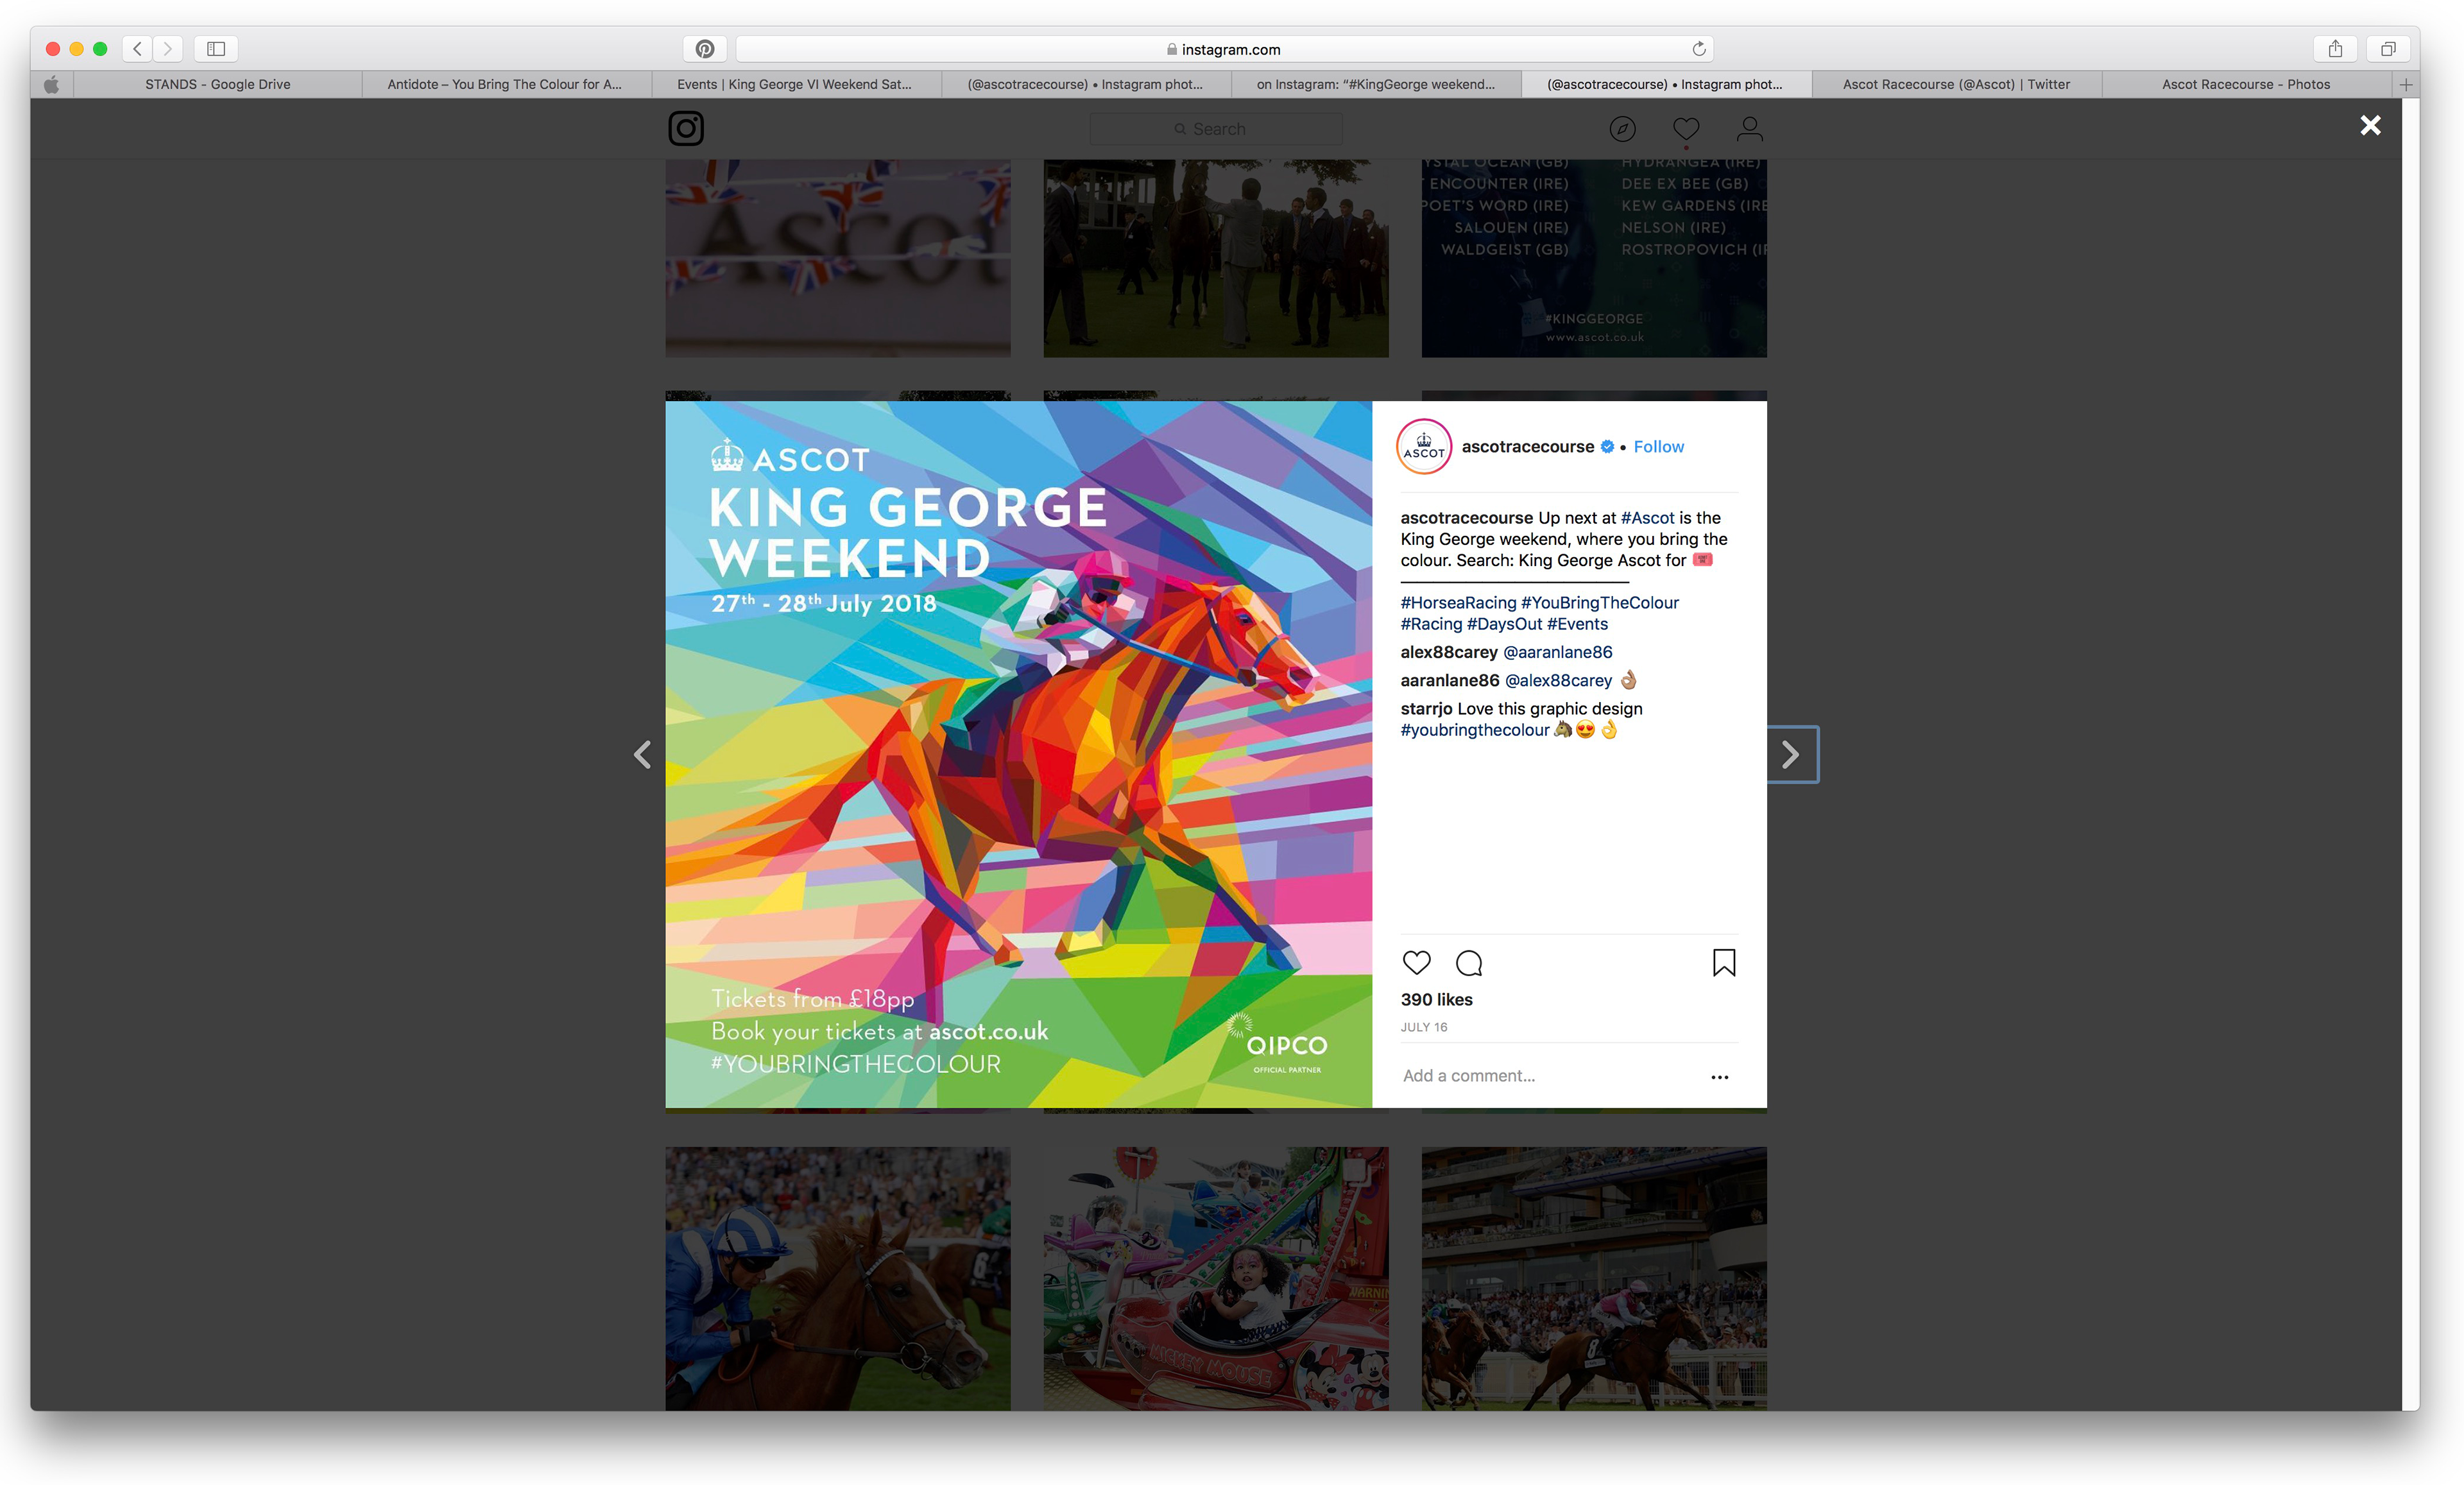Open the Explore compass icon
Image resolution: width=2464 pixels, height=1485 pixels.
1622,129
